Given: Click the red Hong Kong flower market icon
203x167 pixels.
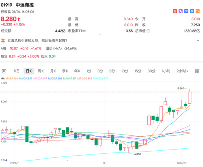Looking at the screenshot, I should pyautogui.click(x=175, y=11).
